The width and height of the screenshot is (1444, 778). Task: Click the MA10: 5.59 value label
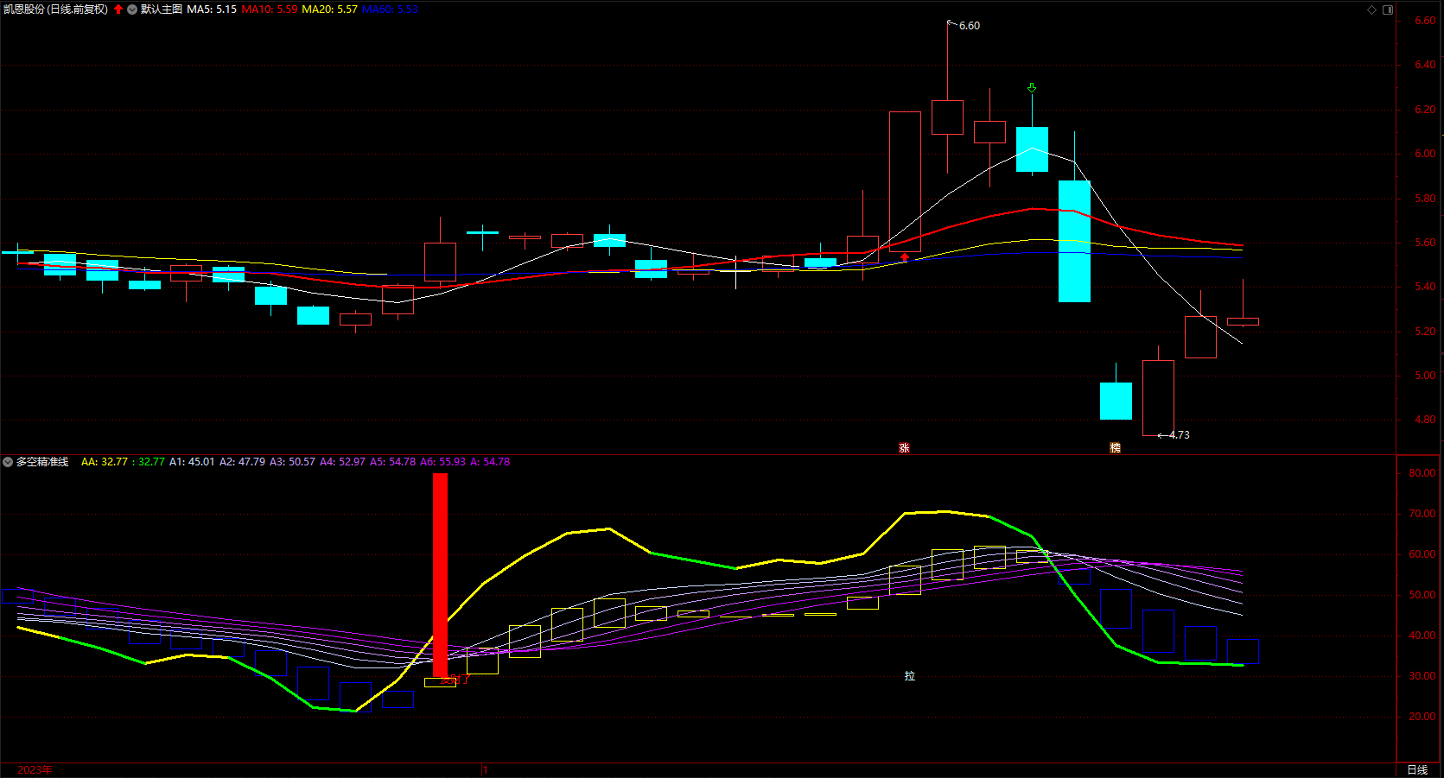[x=269, y=9]
